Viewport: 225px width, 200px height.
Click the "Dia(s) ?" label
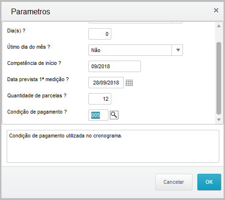click(x=16, y=31)
